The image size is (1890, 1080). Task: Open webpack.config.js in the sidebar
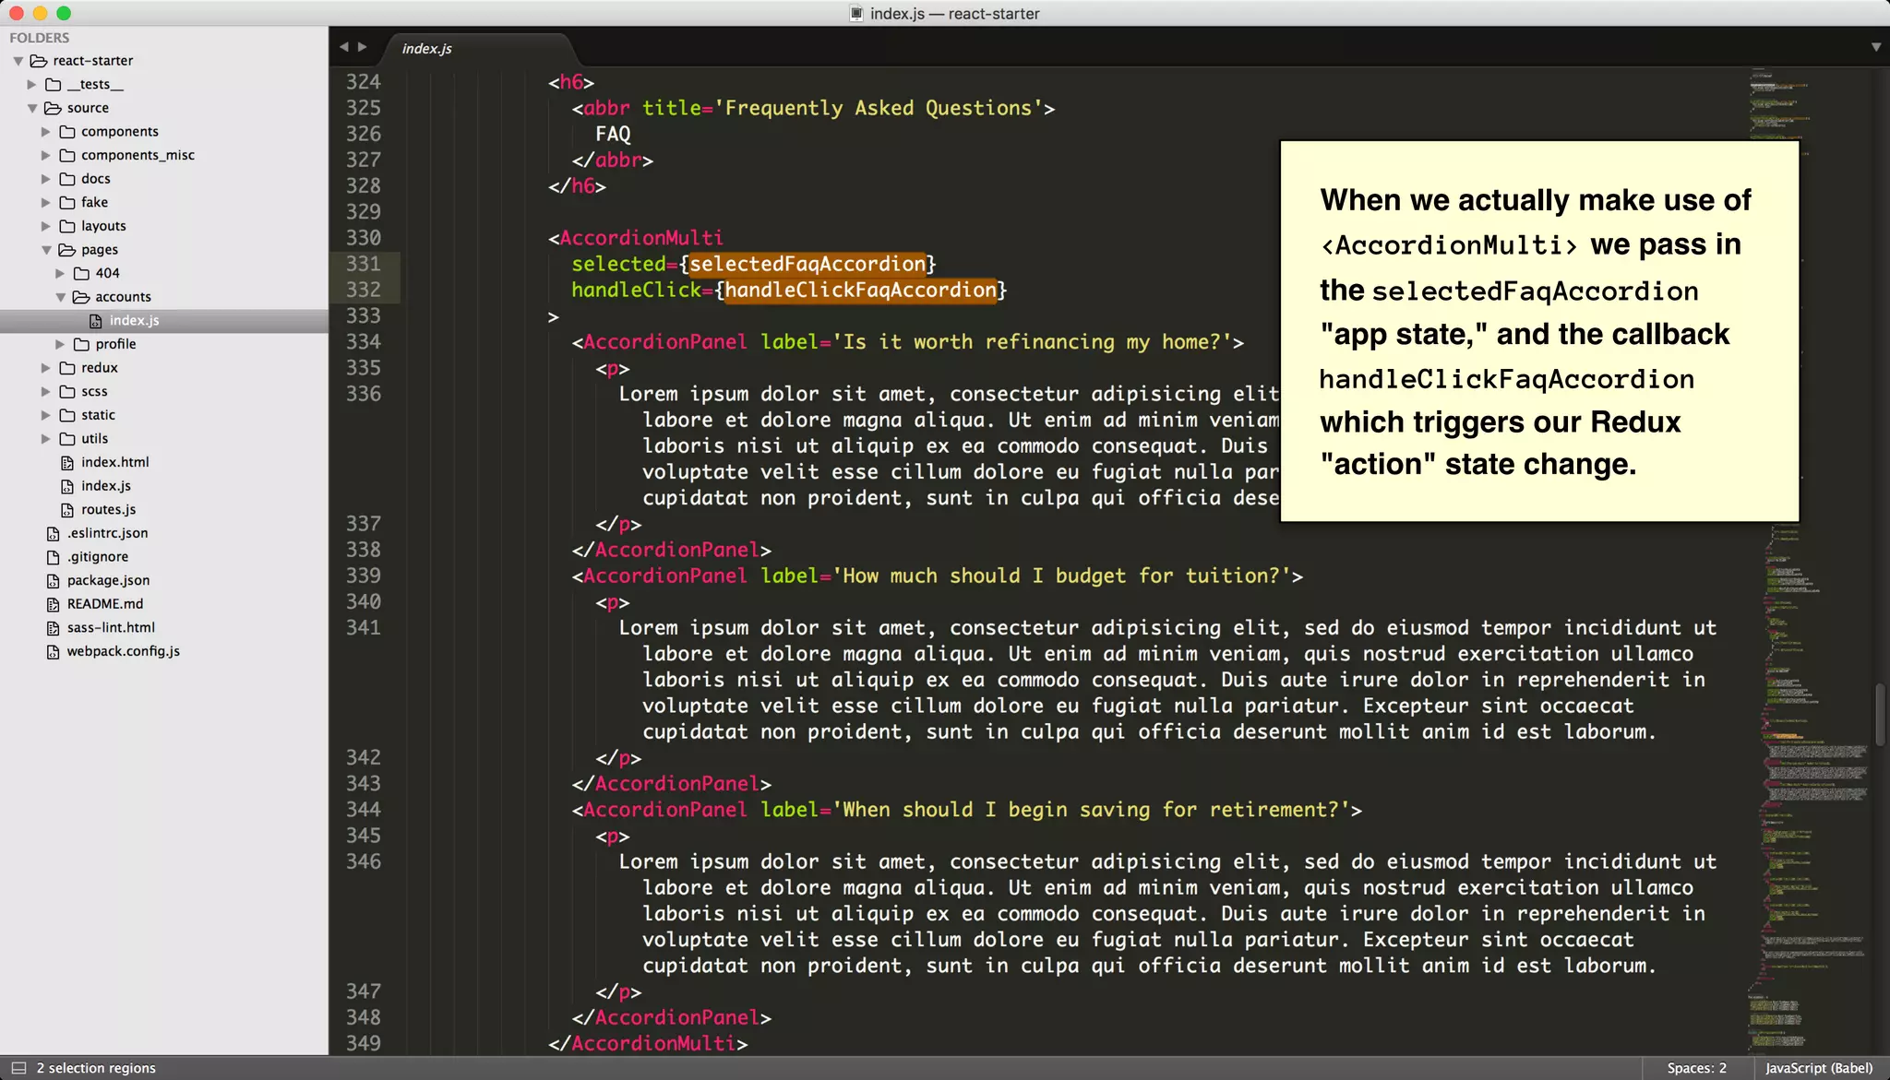click(123, 651)
